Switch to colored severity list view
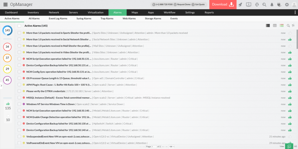This screenshot has width=298, height=149. coord(281,26)
